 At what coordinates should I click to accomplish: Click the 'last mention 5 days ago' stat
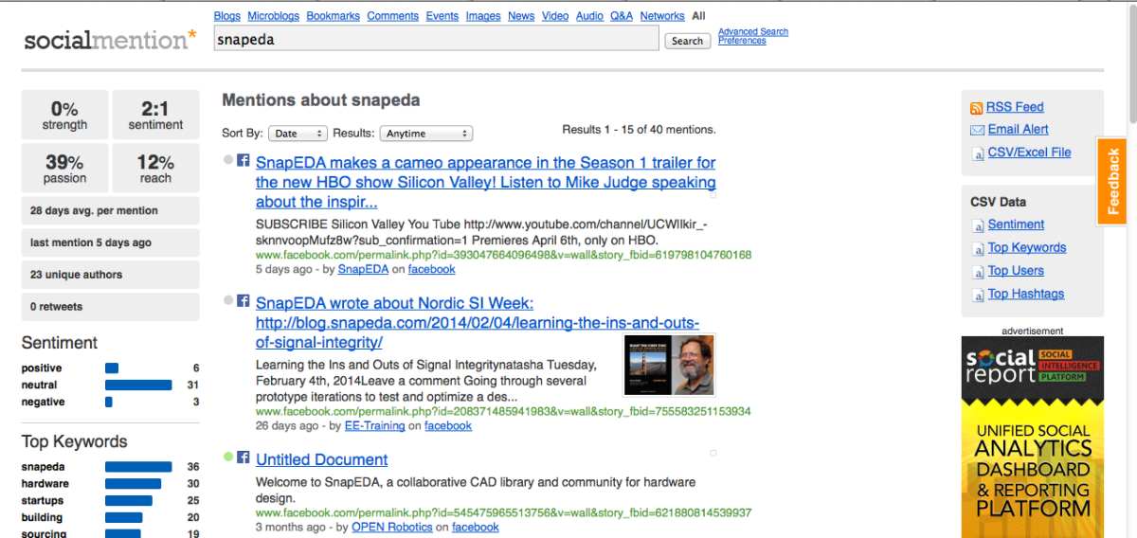pyautogui.click(x=111, y=242)
